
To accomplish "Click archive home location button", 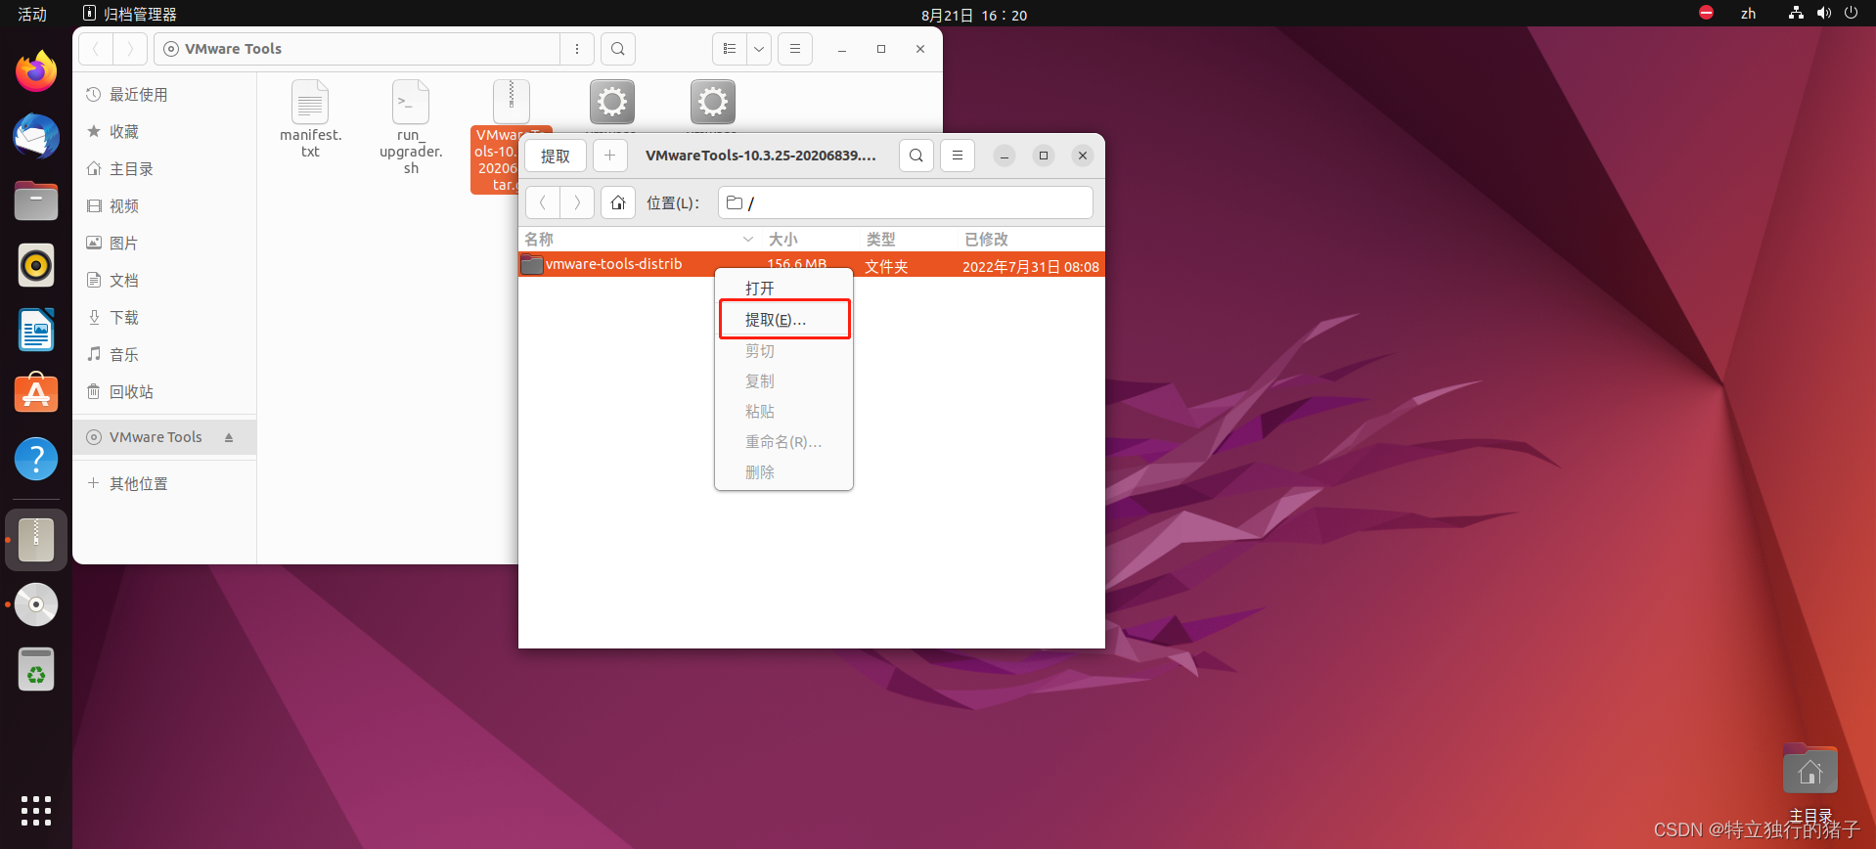I will [x=618, y=202].
